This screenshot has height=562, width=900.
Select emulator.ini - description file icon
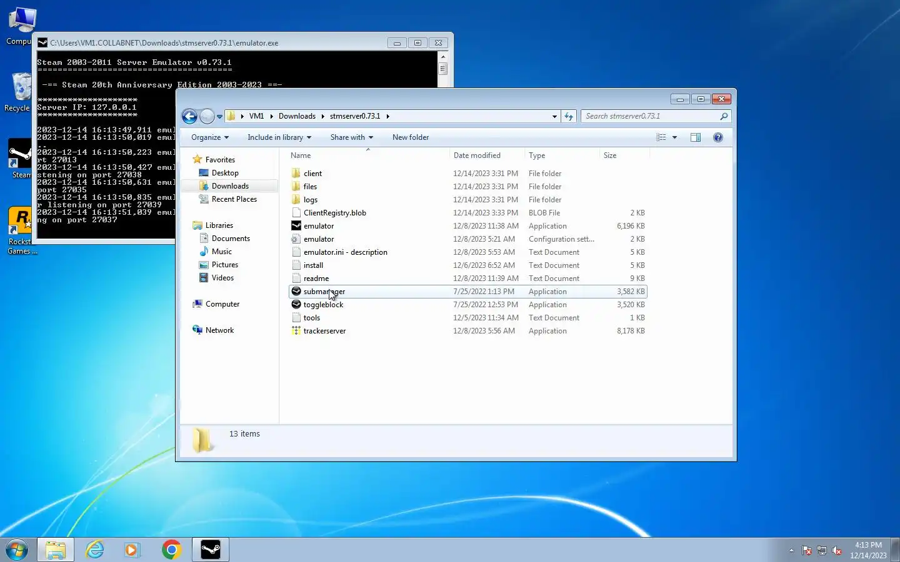(x=296, y=252)
